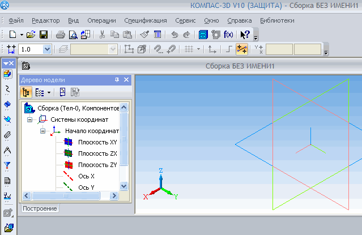Collapse the Начало координат node
The height and width of the screenshot is (235, 362).
(42, 131)
